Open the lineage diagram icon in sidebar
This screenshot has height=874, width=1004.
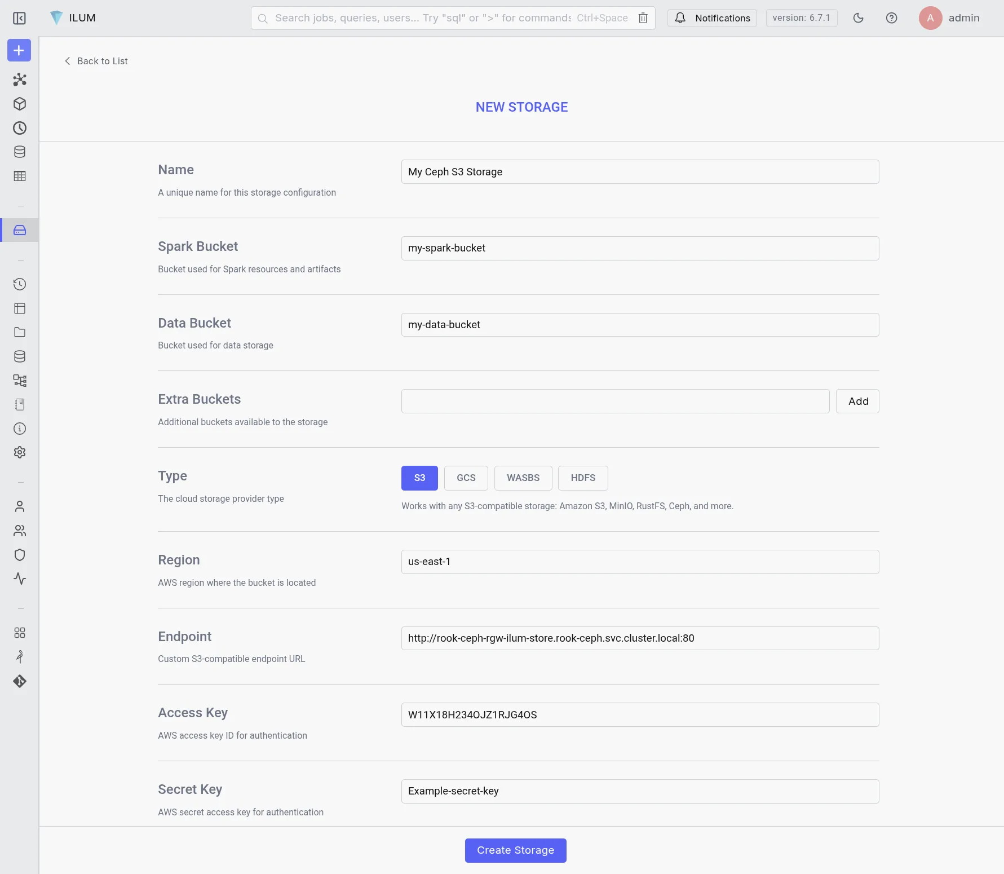pyautogui.click(x=20, y=381)
